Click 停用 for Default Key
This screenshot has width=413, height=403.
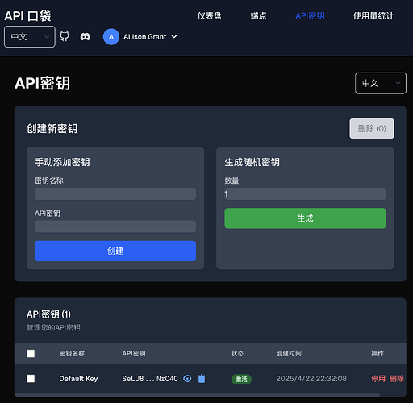[378, 379]
